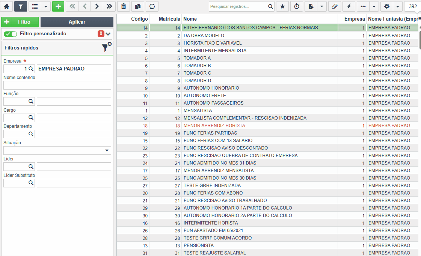421x256 pixels.
Task: Select row TESTE GRRF INDENIZADA
Action: tap(267, 186)
